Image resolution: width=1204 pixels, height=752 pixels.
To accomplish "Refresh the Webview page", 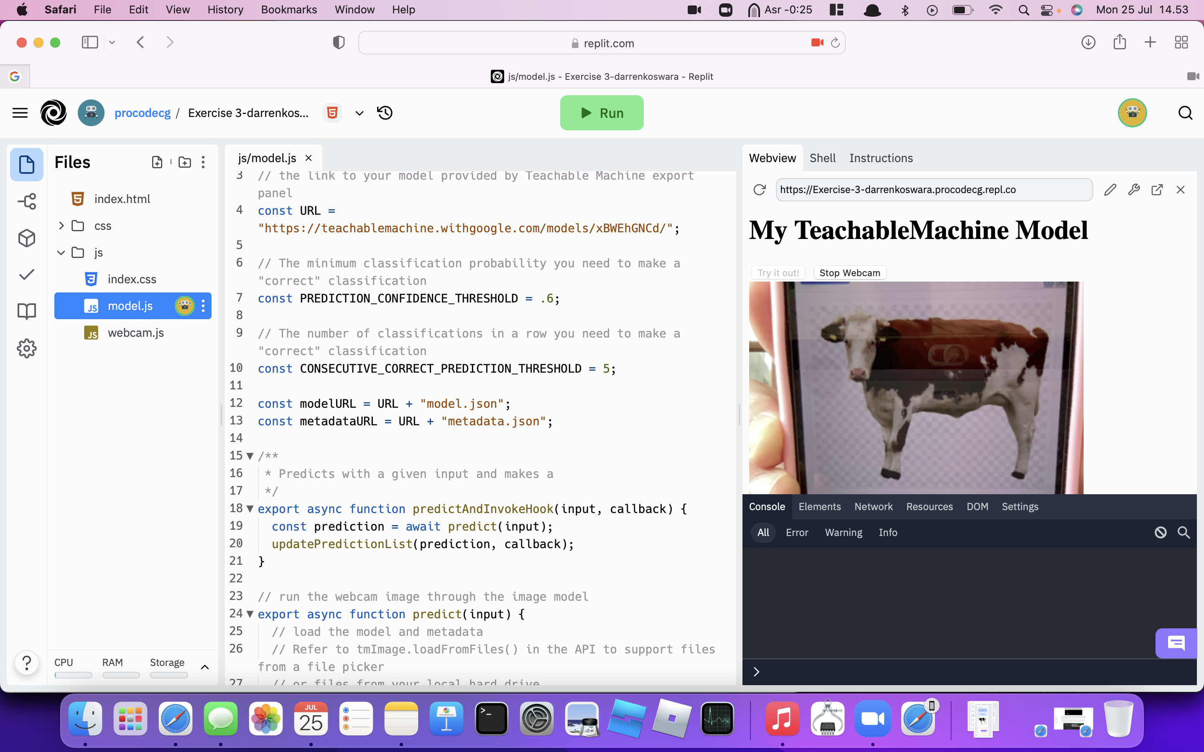I will point(759,190).
